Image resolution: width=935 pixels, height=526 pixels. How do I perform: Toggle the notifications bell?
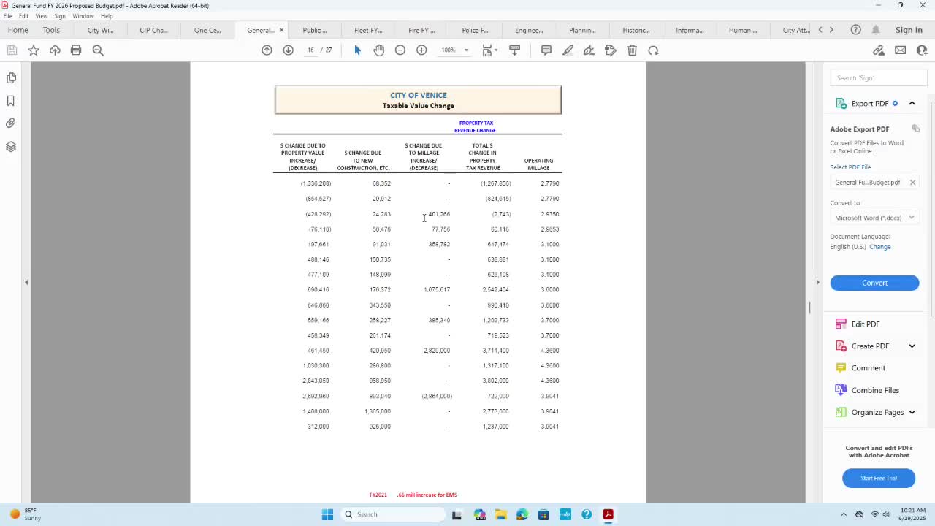(875, 30)
